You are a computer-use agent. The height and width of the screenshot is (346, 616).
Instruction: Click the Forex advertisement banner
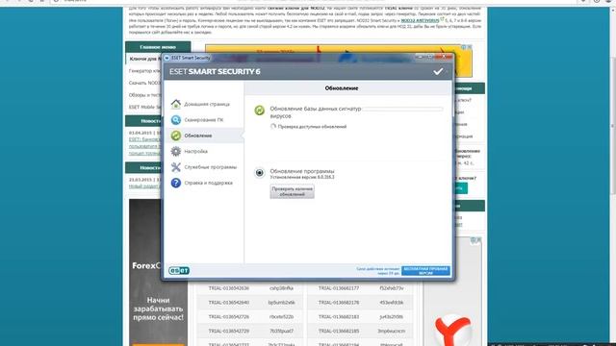click(x=158, y=272)
